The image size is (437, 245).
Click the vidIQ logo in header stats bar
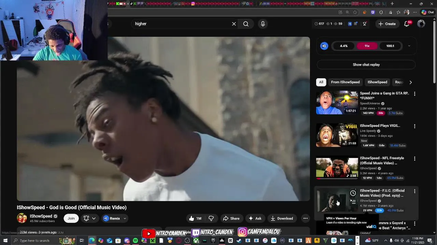(x=350, y=24)
